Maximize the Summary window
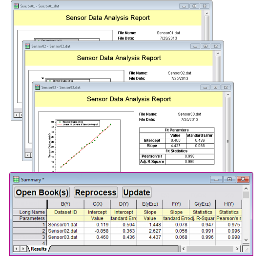The height and width of the screenshot is (257, 267). pos(229,179)
